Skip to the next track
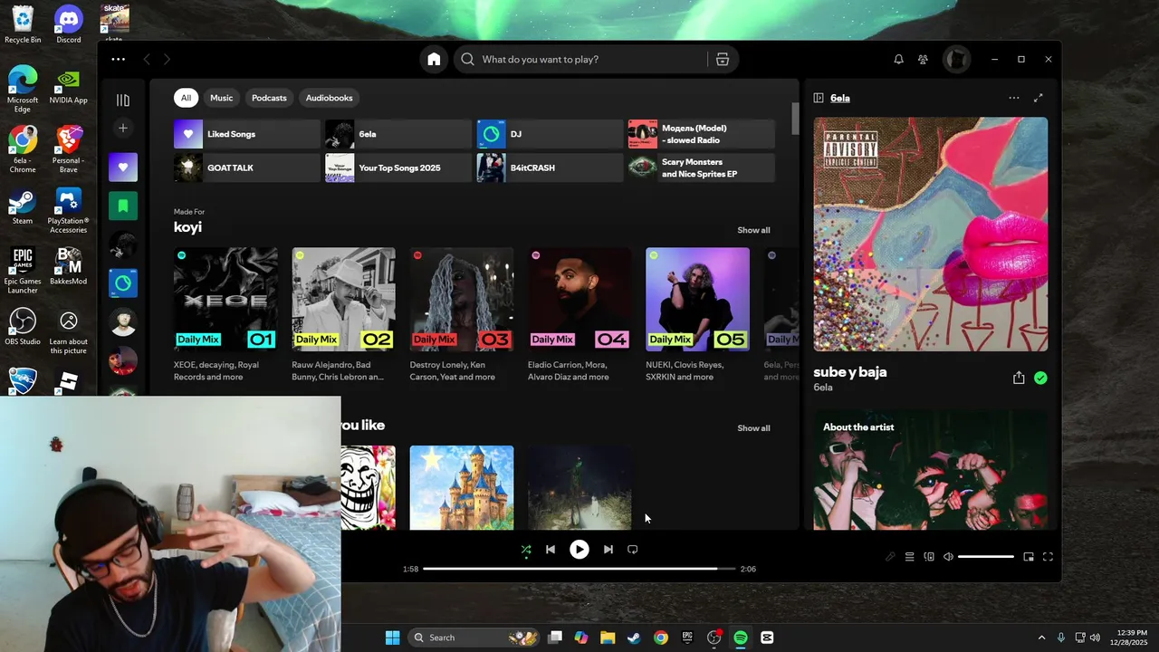 (x=608, y=550)
